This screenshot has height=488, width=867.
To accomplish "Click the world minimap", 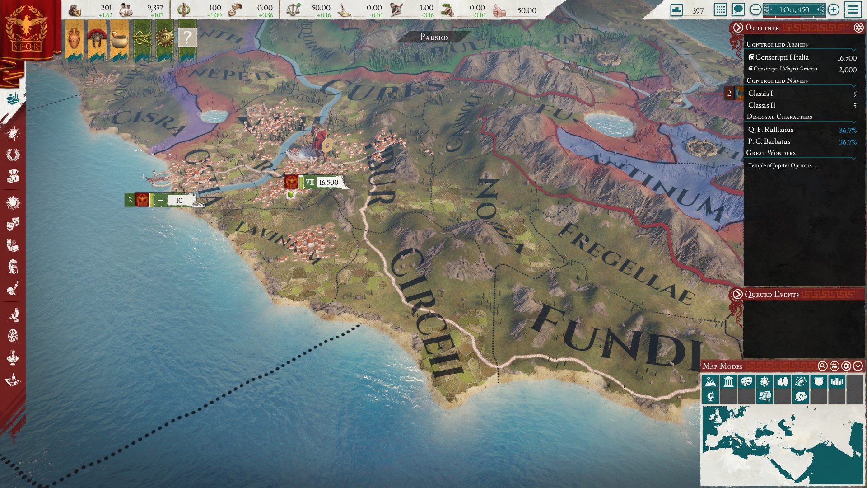I will 782,445.
